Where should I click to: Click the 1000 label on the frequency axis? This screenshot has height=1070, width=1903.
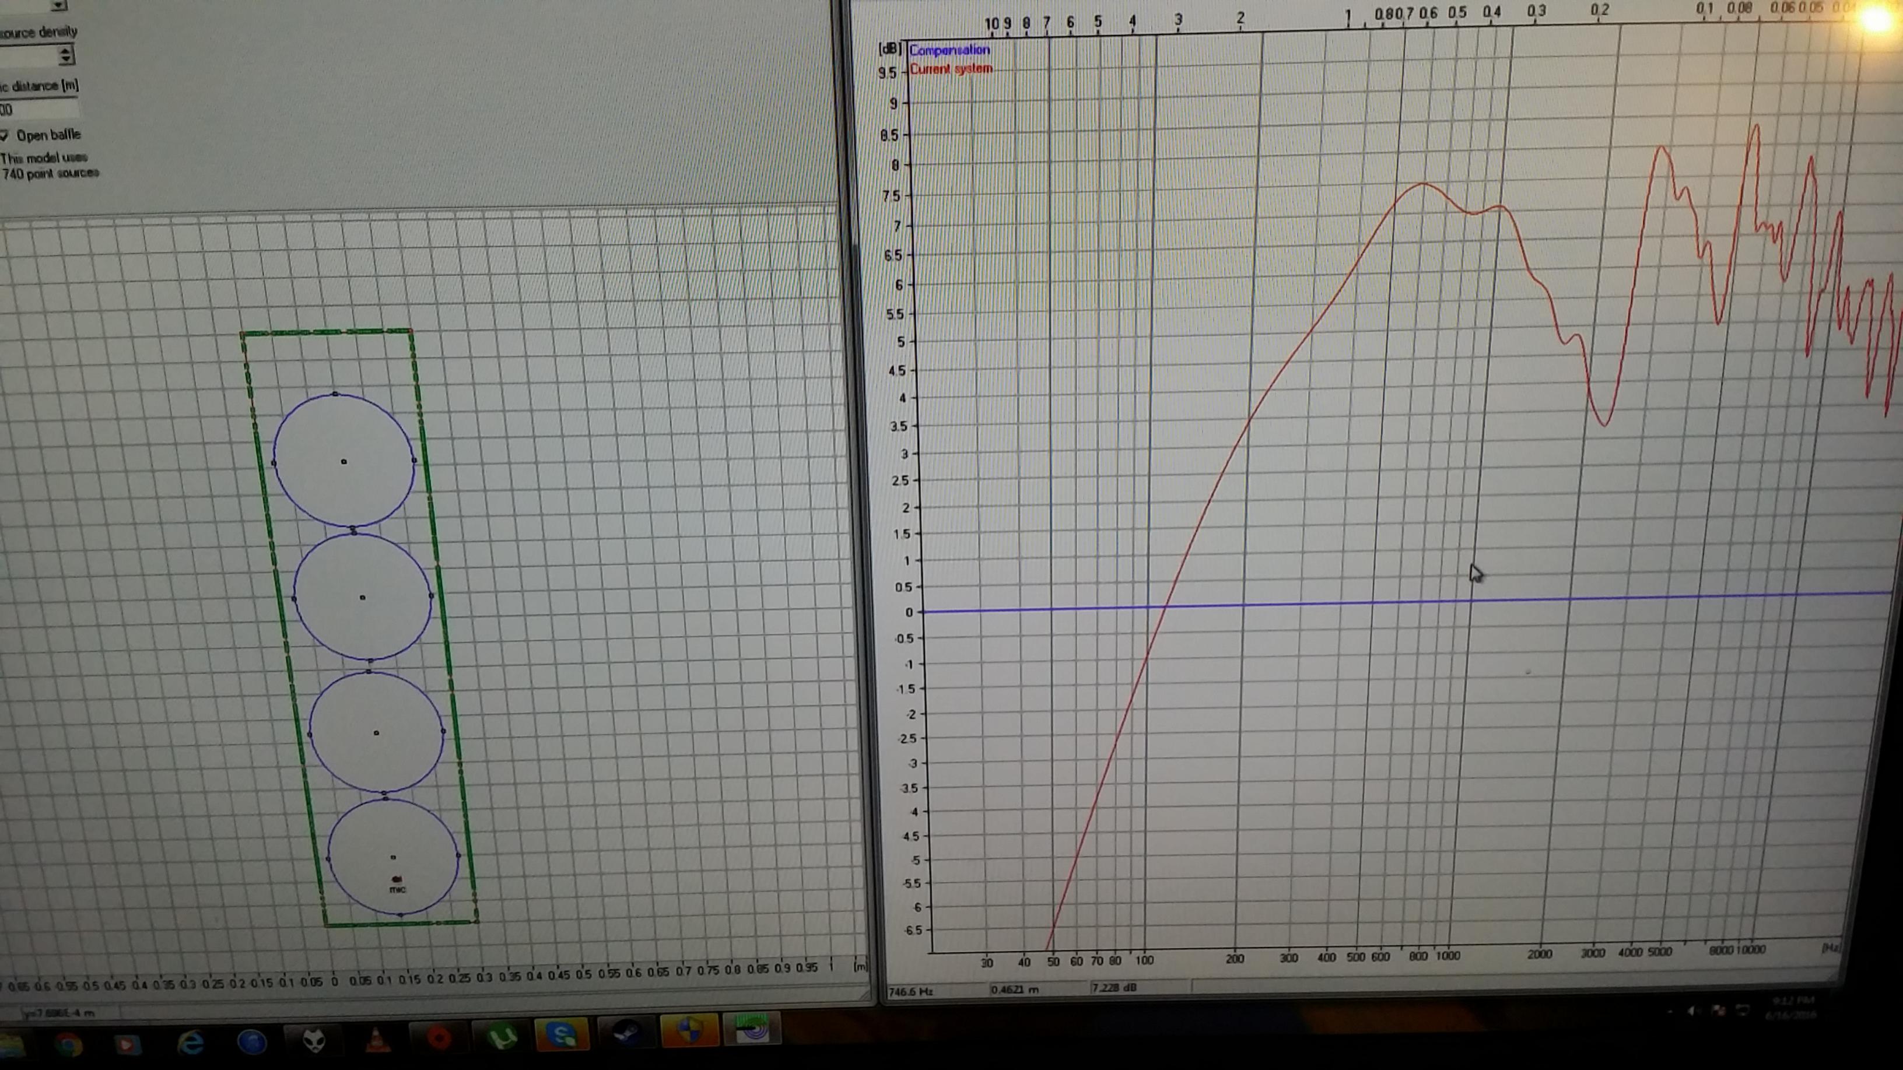[1448, 955]
